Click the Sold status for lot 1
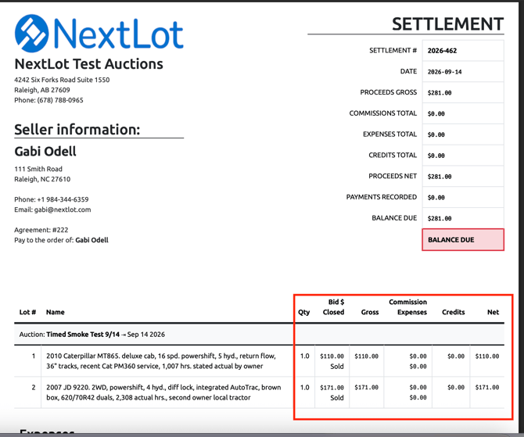524x437 pixels. pos(337,367)
